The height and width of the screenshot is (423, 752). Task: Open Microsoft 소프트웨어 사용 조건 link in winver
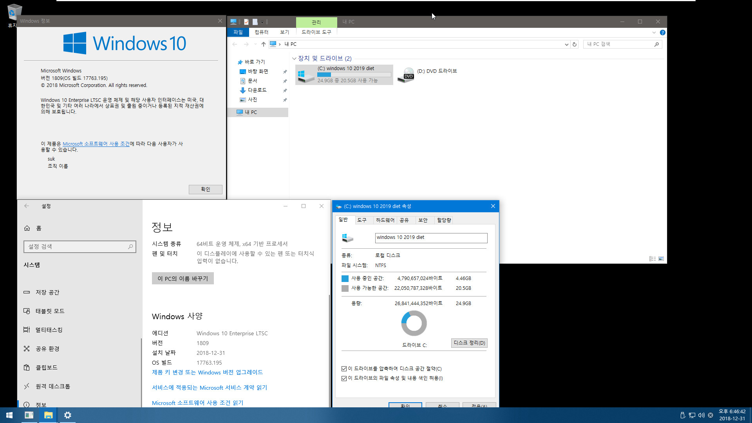click(x=96, y=144)
